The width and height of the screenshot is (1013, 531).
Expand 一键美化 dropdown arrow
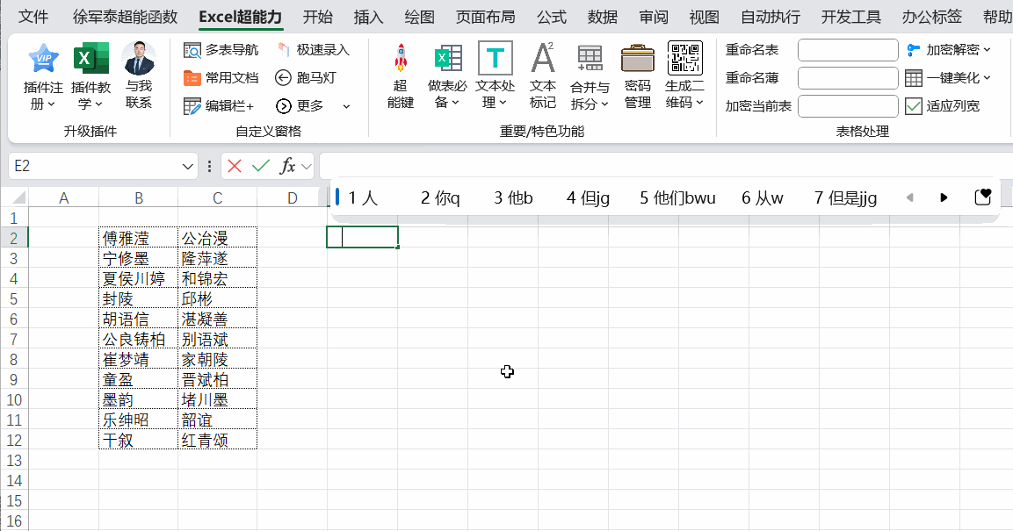pyautogui.click(x=987, y=78)
